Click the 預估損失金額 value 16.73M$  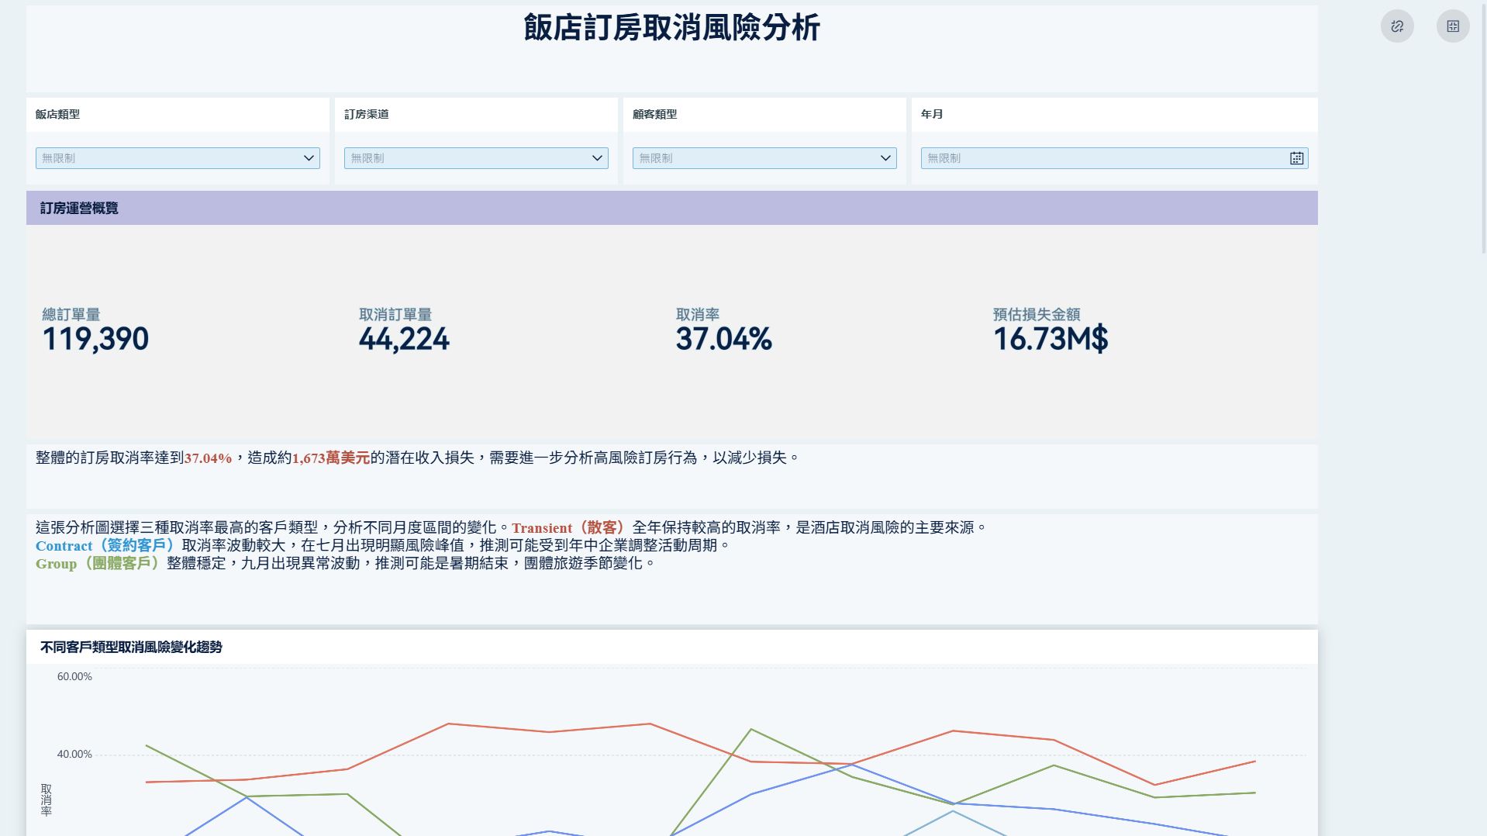point(1051,339)
